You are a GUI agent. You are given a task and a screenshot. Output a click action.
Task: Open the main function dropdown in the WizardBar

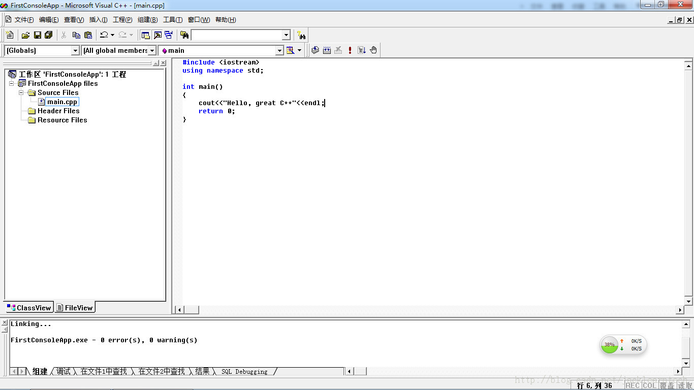coord(280,50)
